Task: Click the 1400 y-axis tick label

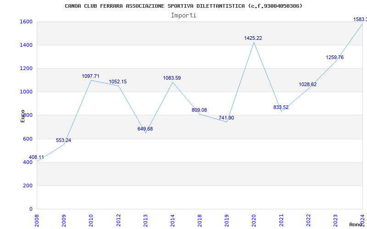Action: click(27, 45)
